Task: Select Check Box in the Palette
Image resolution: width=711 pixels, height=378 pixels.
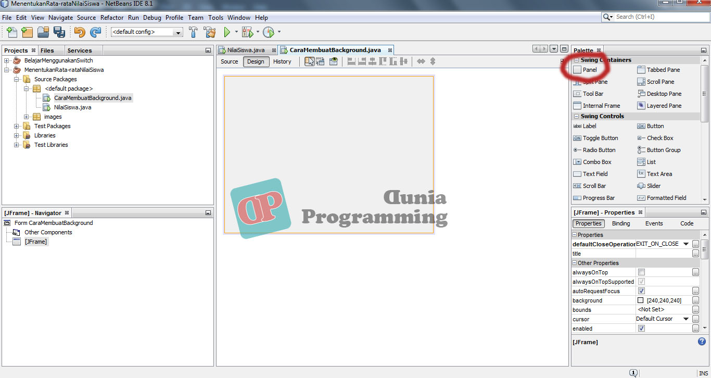Action: coord(655,138)
